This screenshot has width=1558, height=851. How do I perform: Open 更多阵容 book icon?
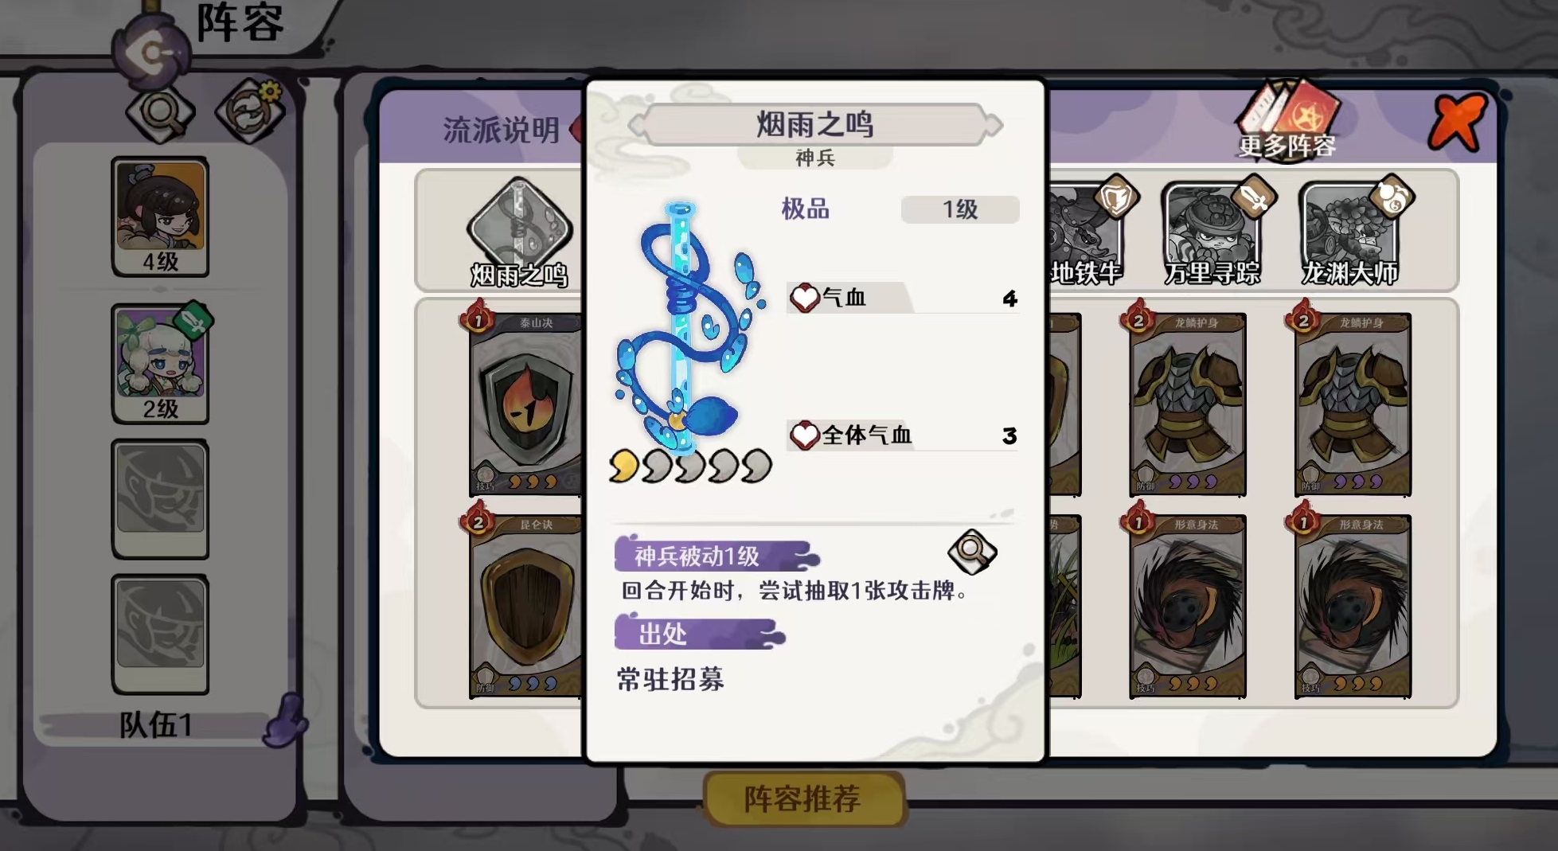(x=1287, y=119)
